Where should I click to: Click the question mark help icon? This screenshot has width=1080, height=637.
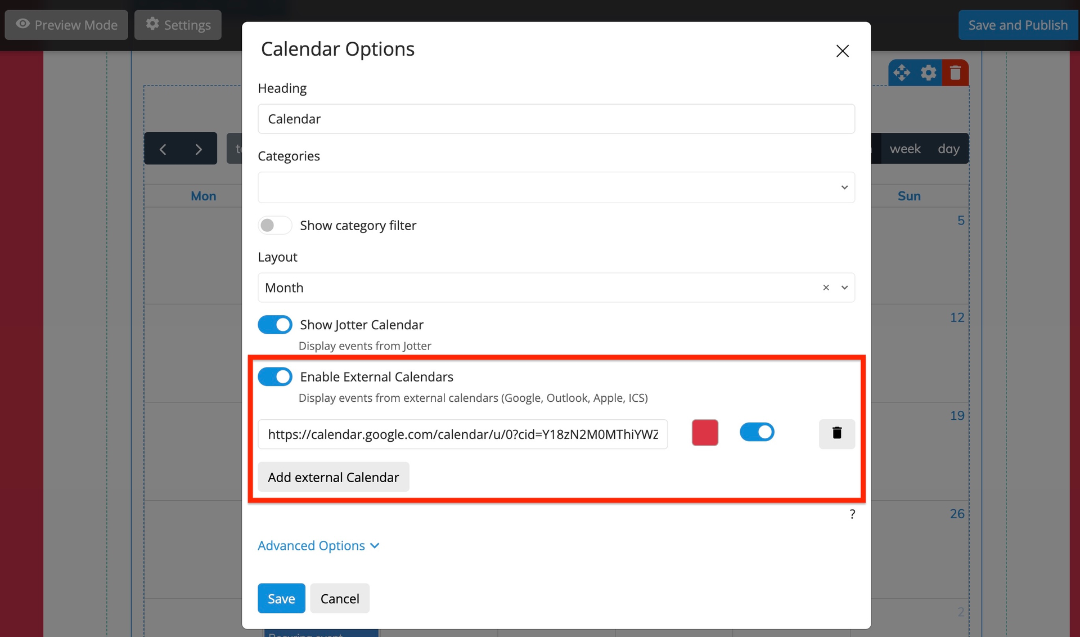[x=852, y=514]
